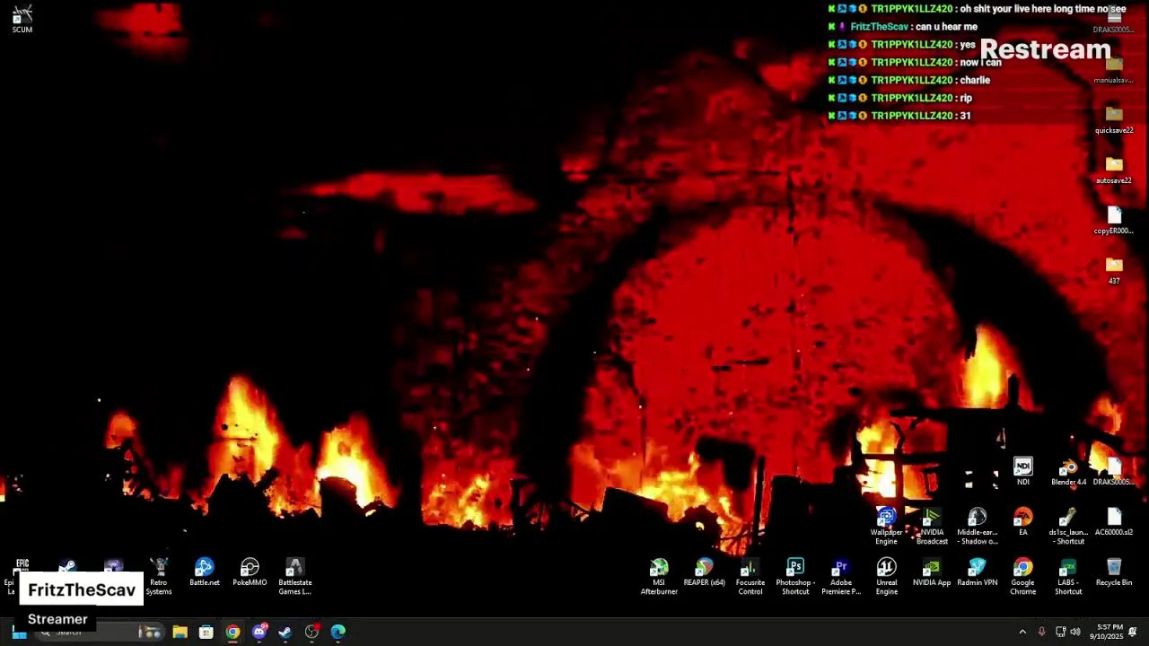Launch Battle.net from the desktop
The height and width of the screenshot is (646, 1149).
click(205, 572)
